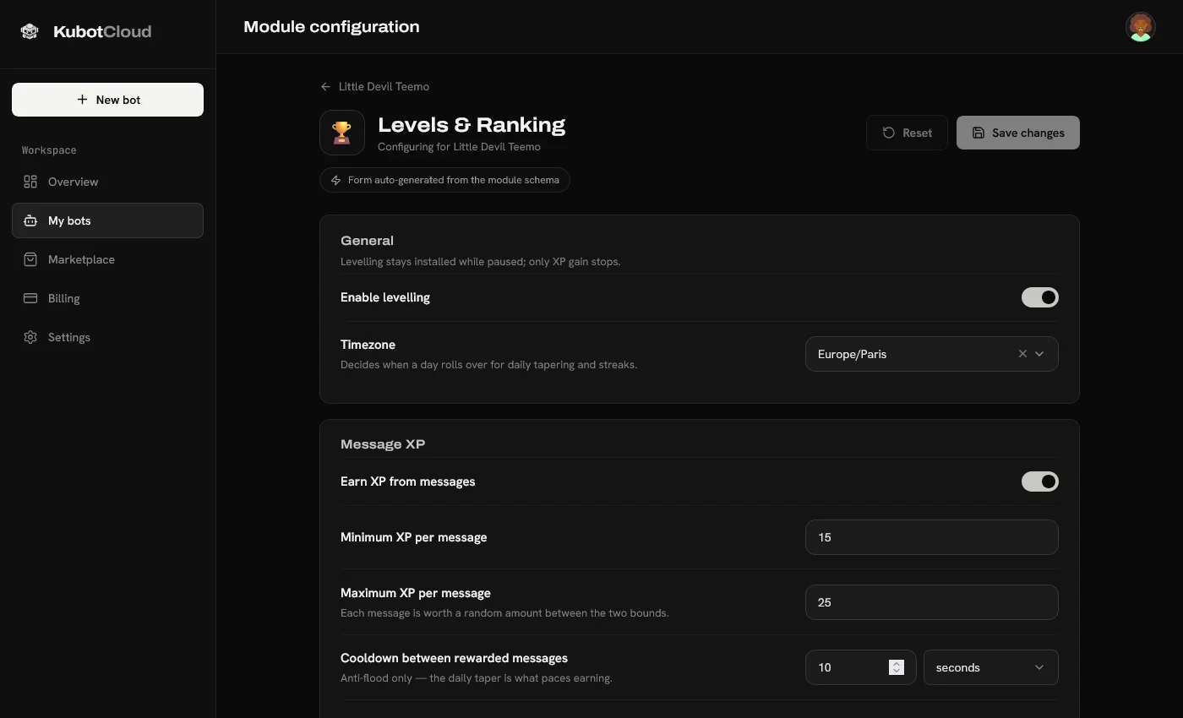Click the Billing card icon
Viewport: 1183px width, 718px height.
pos(30,298)
